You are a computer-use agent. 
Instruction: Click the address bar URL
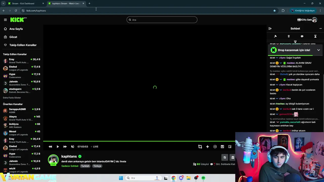point(36,11)
